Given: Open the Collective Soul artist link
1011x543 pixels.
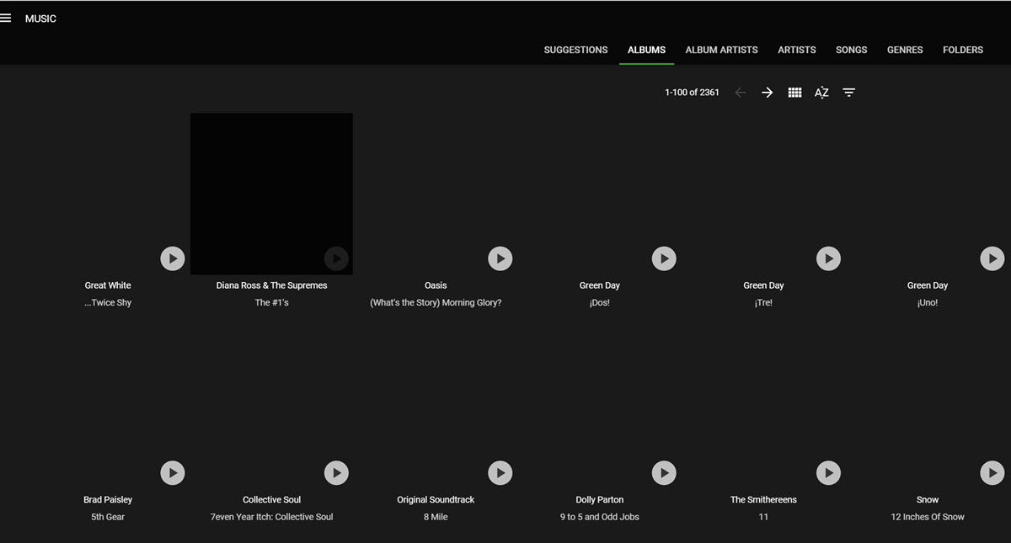Looking at the screenshot, I should pyautogui.click(x=271, y=499).
